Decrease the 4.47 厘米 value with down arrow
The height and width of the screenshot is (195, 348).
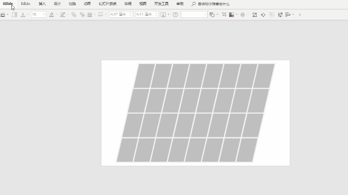tap(131, 16)
